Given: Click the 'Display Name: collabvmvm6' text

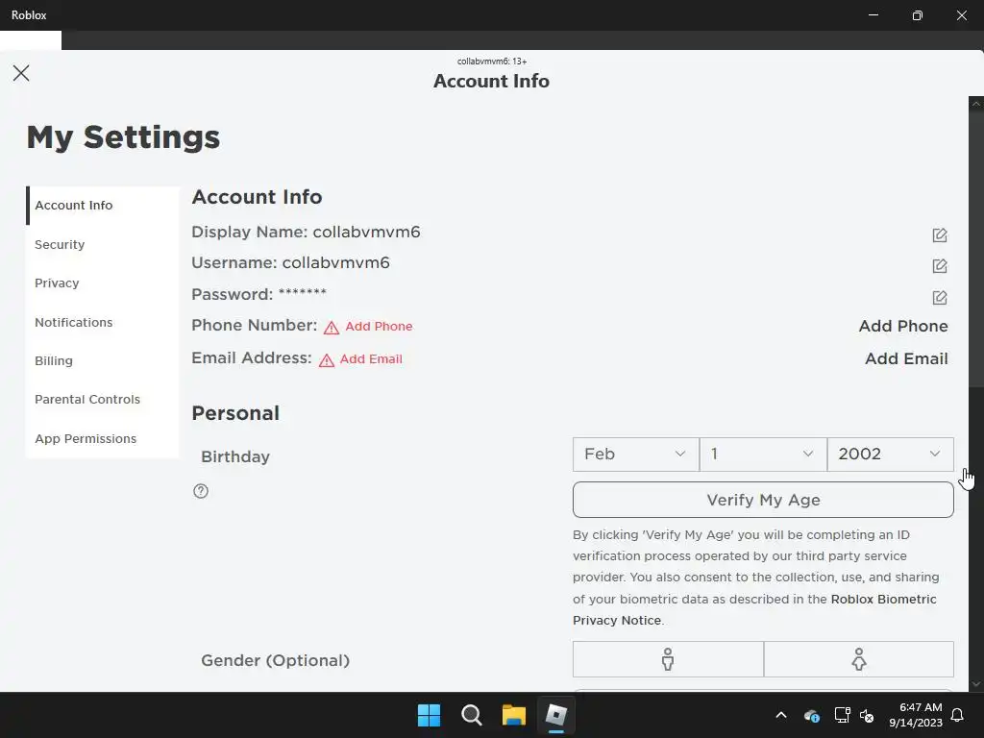Looking at the screenshot, I should click(306, 233).
